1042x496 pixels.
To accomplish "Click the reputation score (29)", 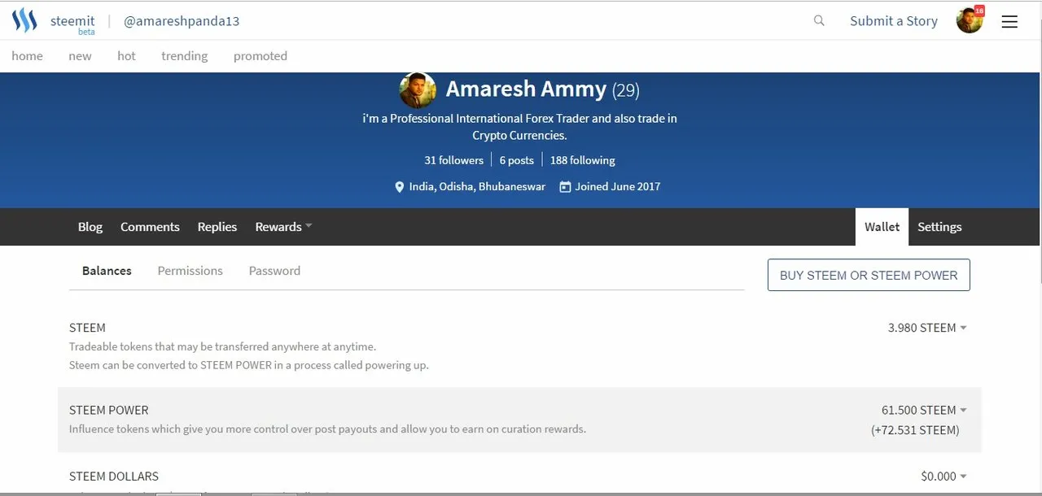I will [x=626, y=90].
